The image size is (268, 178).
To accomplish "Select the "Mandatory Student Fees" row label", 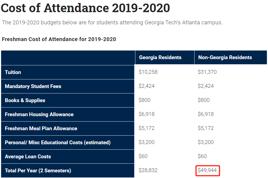I will [x=33, y=86].
